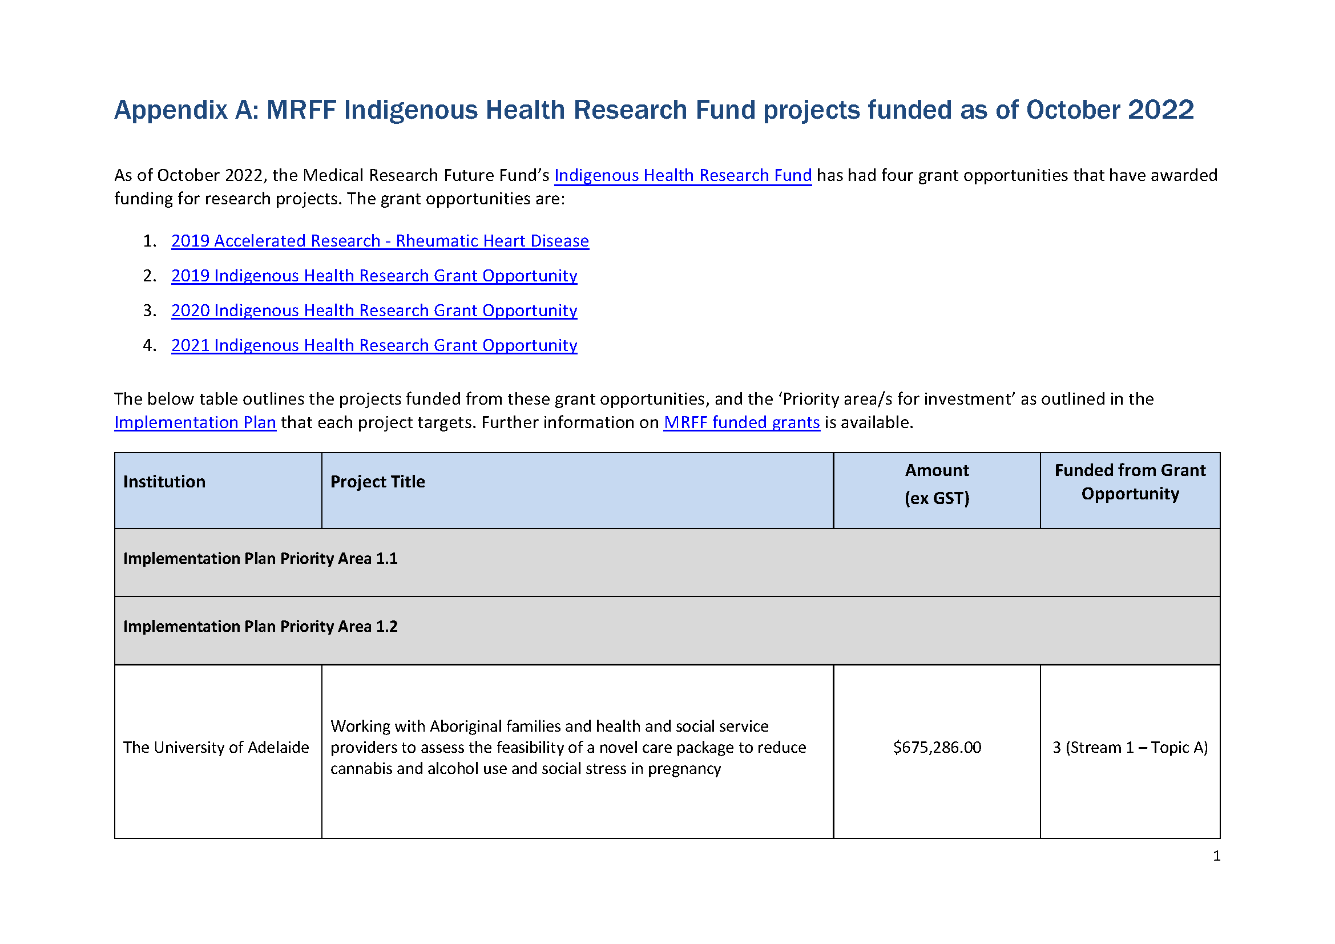
Task: Select the Implementation Plan Priority Area 1.2 row
Action: pos(667,631)
